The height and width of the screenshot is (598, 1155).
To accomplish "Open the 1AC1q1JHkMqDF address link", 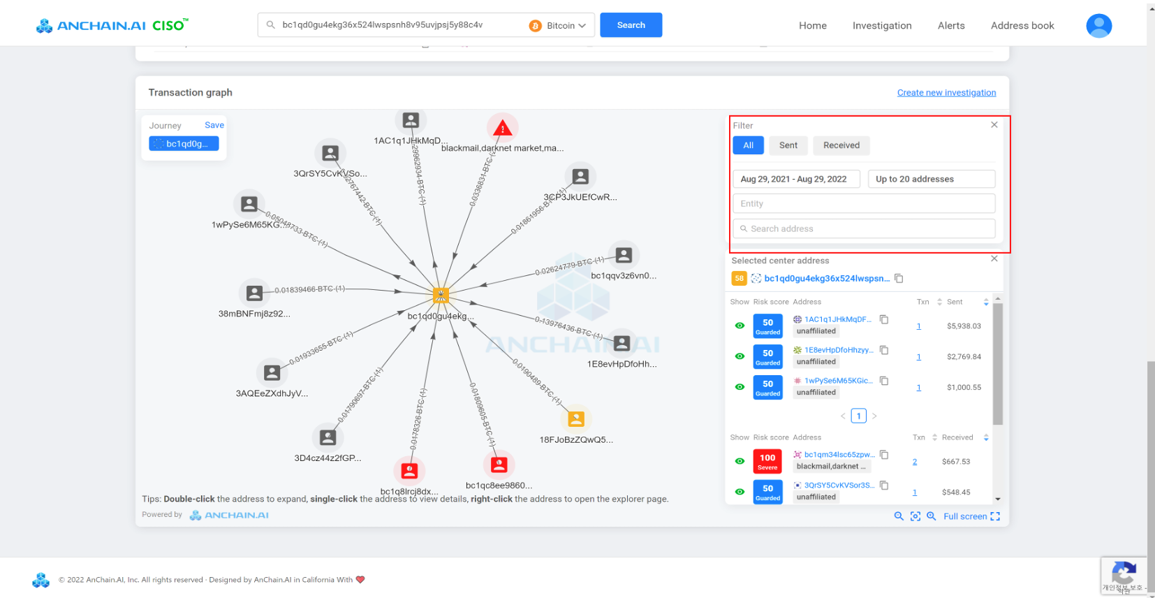I will pyautogui.click(x=838, y=319).
